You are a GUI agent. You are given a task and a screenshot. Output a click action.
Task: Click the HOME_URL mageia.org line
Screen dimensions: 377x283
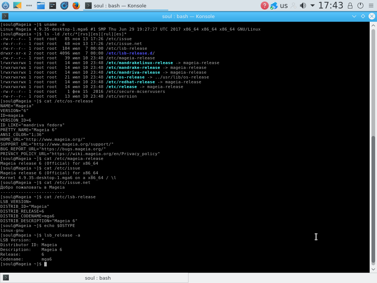click(x=43, y=140)
